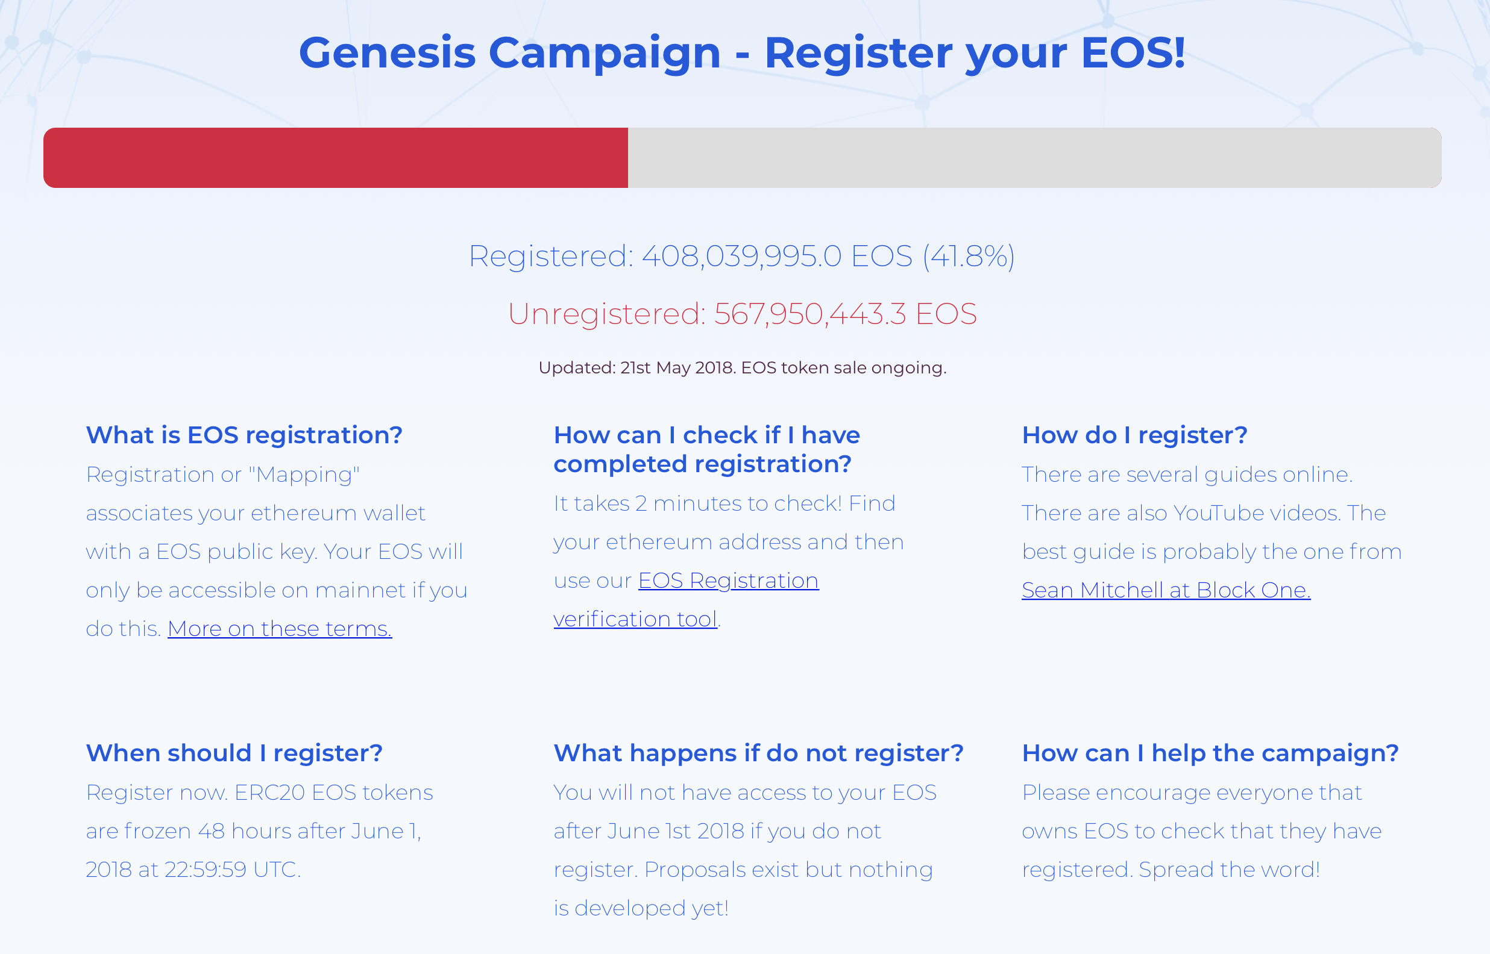
Task: Click the "What happens if do not register?" heading
Action: click(x=759, y=753)
